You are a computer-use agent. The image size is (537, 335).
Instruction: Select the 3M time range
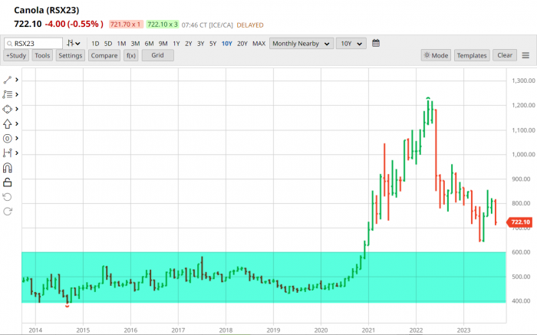(x=135, y=44)
